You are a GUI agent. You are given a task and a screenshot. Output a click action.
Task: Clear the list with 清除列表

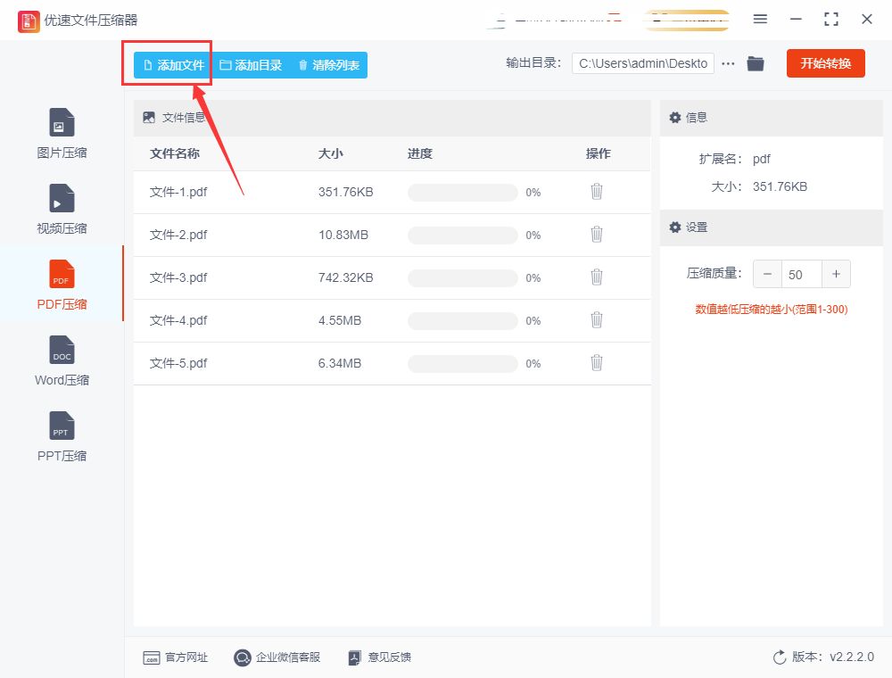click(x=328, y=65)
